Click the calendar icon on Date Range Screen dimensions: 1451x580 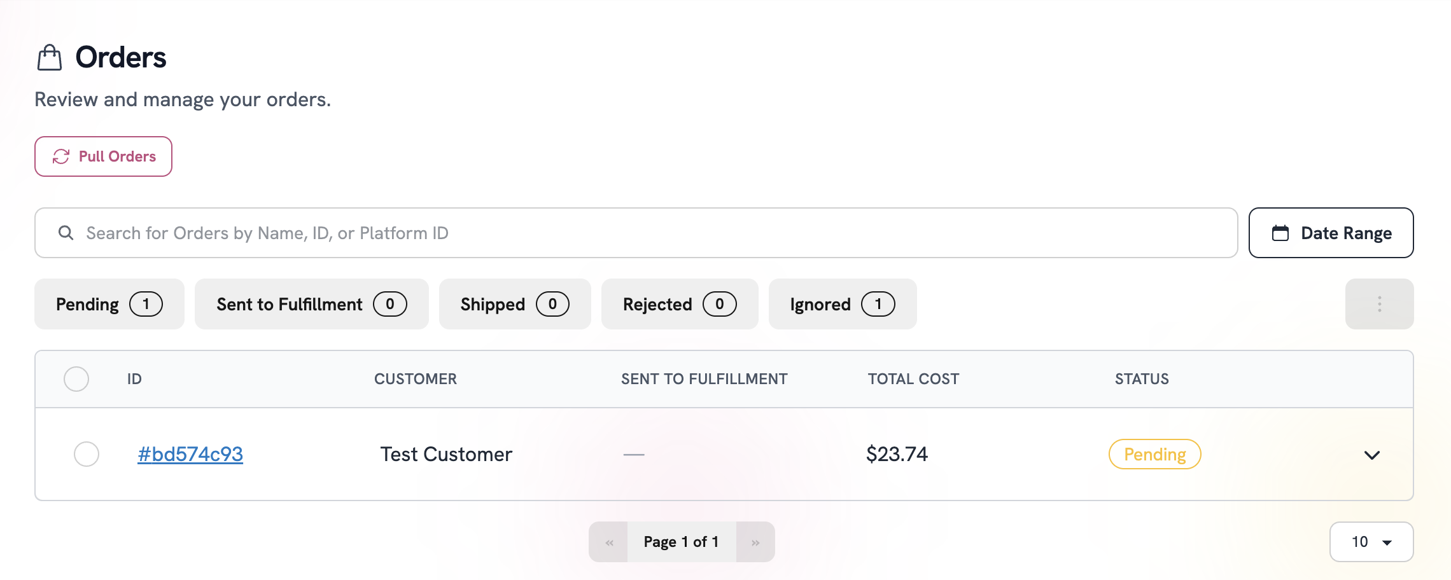[1281, 233]
